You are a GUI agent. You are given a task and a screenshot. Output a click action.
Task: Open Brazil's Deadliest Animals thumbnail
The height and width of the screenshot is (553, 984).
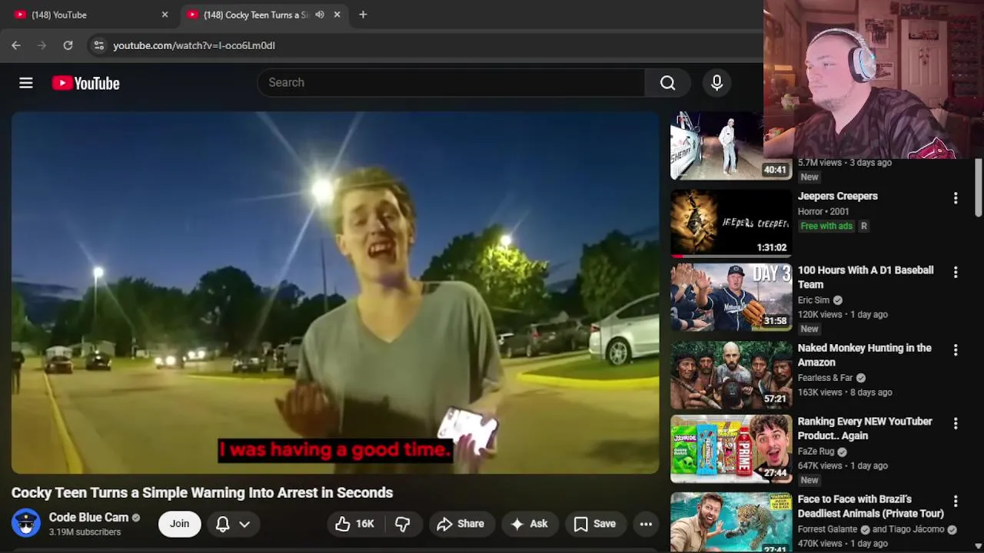tap(731, 522)
